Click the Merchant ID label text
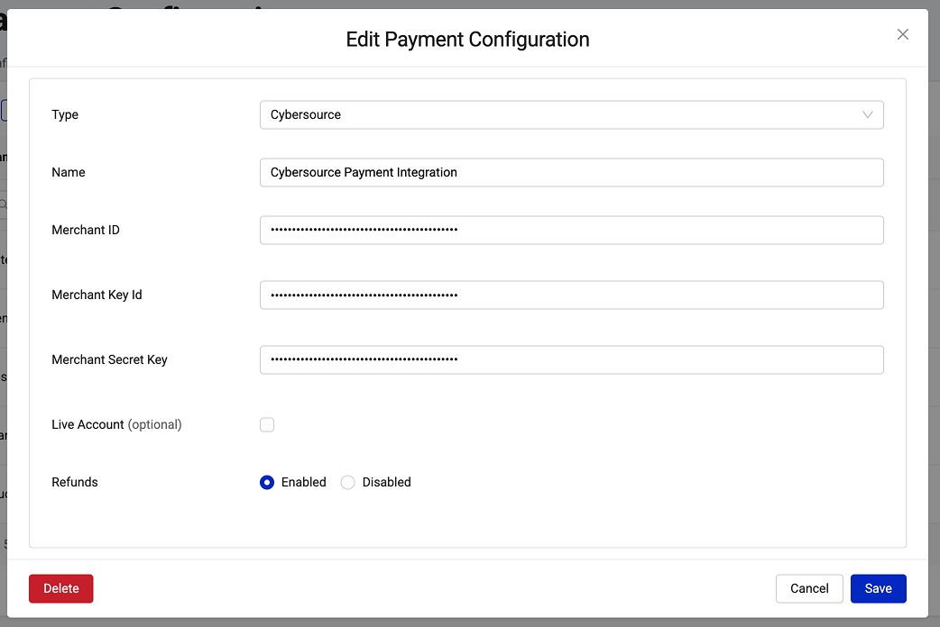The image size is (940, 627). 86,230
